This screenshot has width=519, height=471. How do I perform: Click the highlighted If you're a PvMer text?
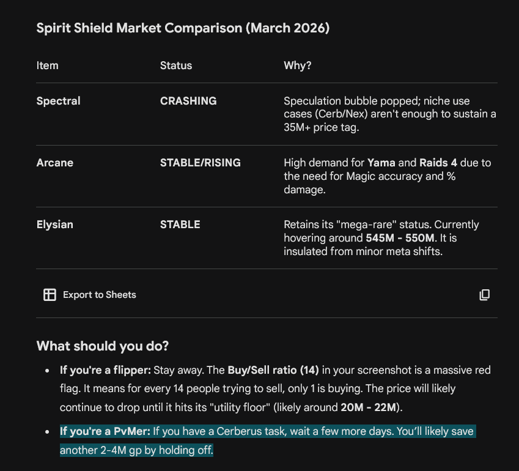105,431
